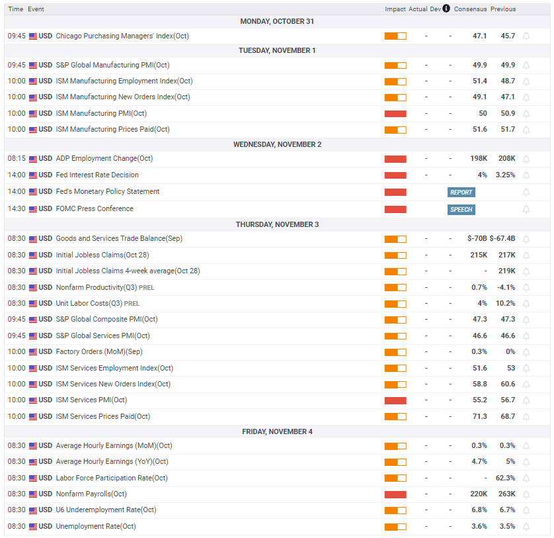
Task: Click alert bell for Nonfarm Productivity(Q3)
Action: (526, 288)
